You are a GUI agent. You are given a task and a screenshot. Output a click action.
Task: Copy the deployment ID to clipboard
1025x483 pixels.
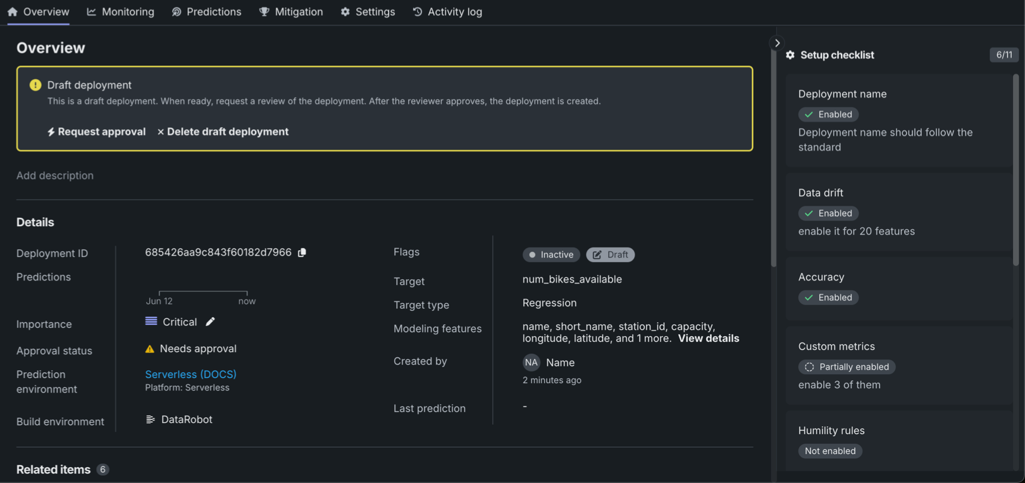point(302,253)
